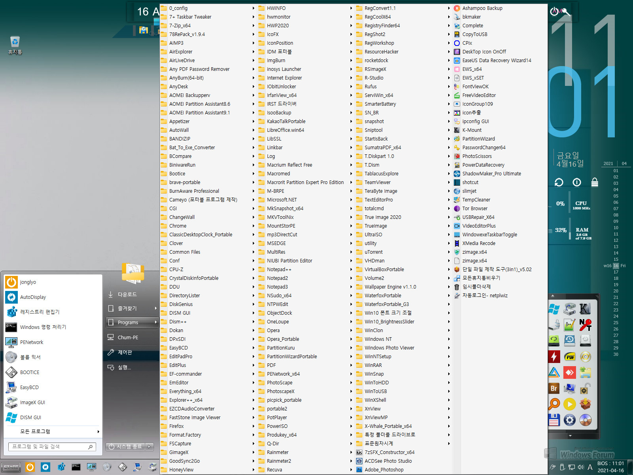Image resolution: width=633 pixels, height=475 pixels.
Task: Launch CopyToUSB from Programs menu
Action: pyautogui.click(x=500, y=34)
